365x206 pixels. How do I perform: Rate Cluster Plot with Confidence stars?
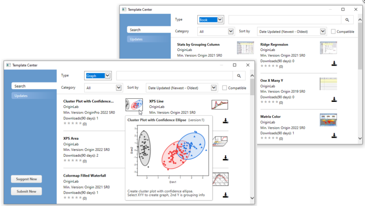[x=72, y=123]
